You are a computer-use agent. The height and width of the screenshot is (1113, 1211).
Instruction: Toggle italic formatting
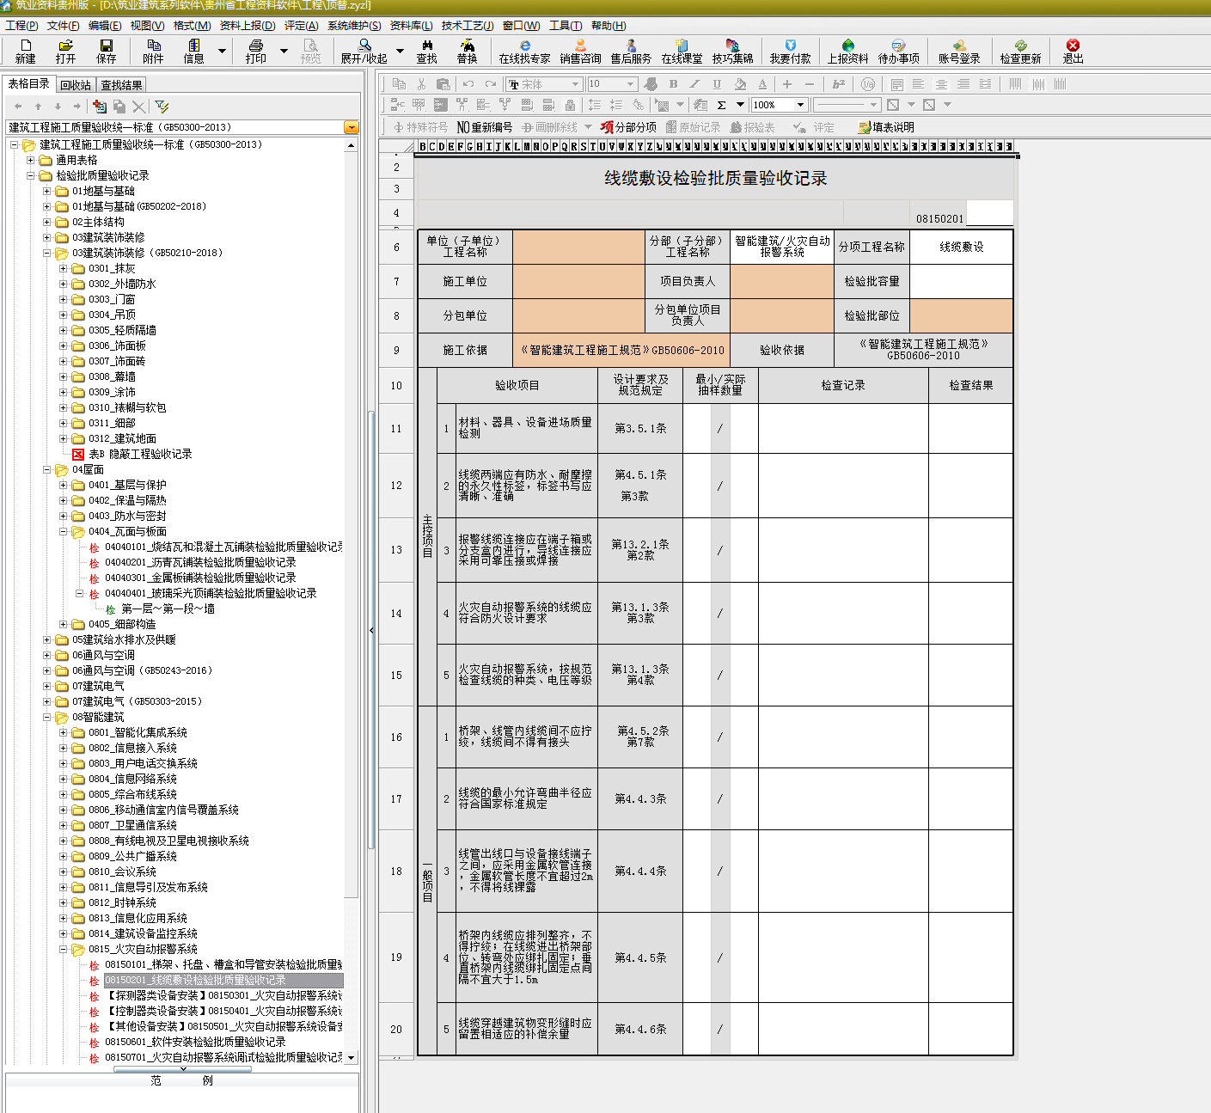click(694, 84)
